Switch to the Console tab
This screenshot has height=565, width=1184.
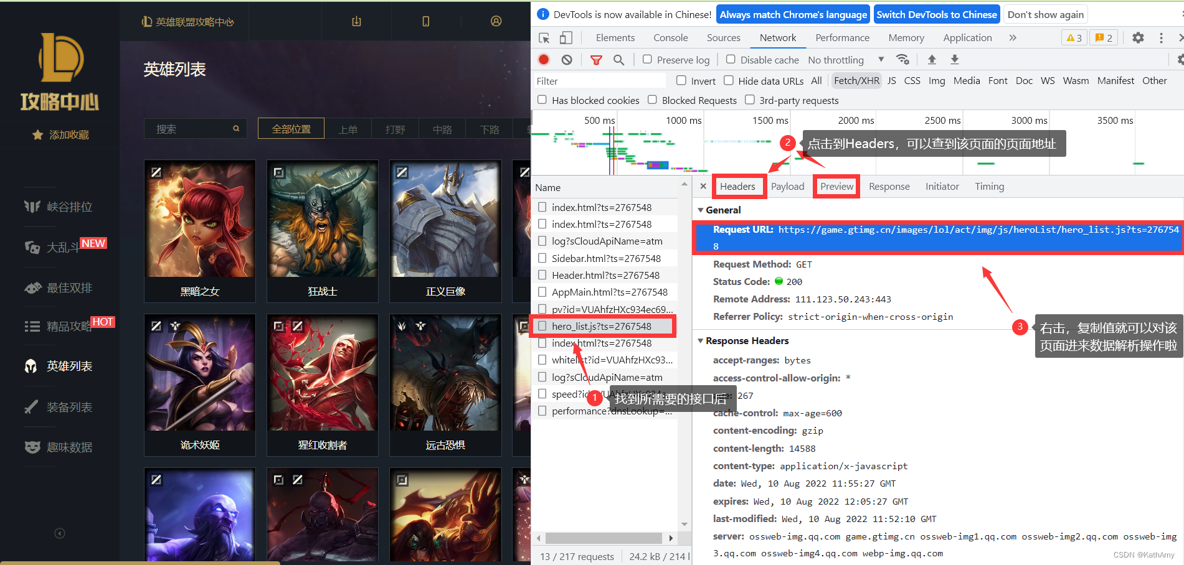coord(671,38)
